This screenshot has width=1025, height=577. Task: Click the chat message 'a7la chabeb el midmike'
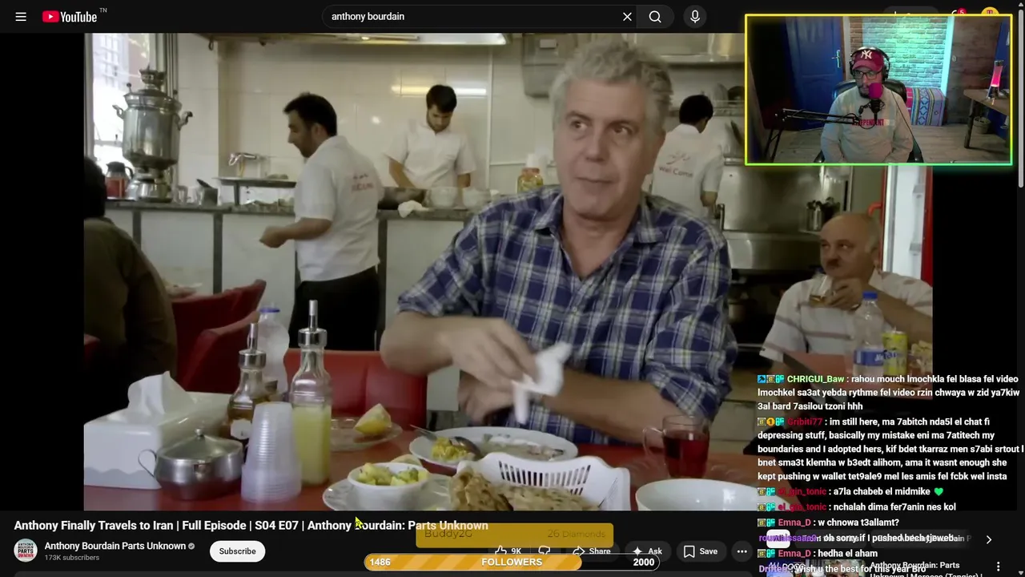coord(851,492)
